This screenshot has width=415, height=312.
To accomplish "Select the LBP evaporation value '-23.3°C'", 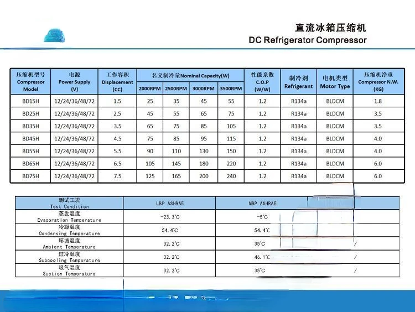I will click(x=170, y=217).
